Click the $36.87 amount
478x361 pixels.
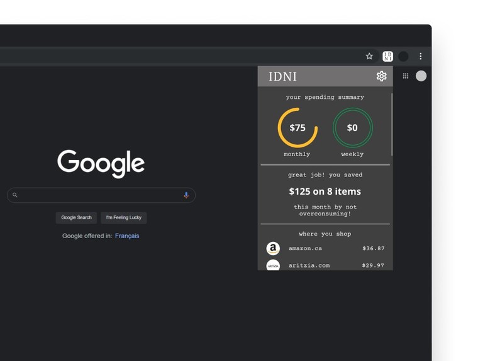coord(374,248)
